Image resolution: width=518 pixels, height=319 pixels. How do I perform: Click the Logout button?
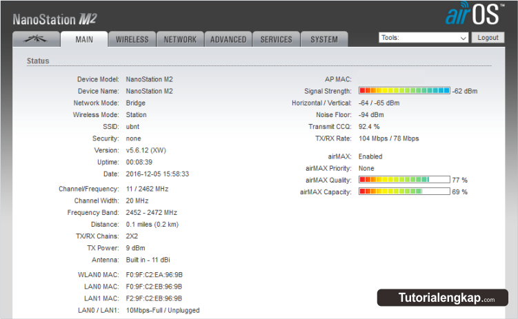click(x=488, y=38)
